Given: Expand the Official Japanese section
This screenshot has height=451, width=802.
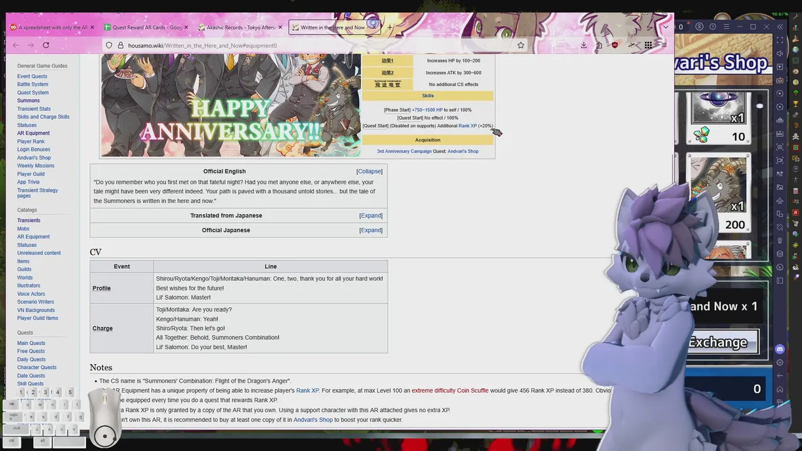Looking at the screenshot, I should pos(370,230).
